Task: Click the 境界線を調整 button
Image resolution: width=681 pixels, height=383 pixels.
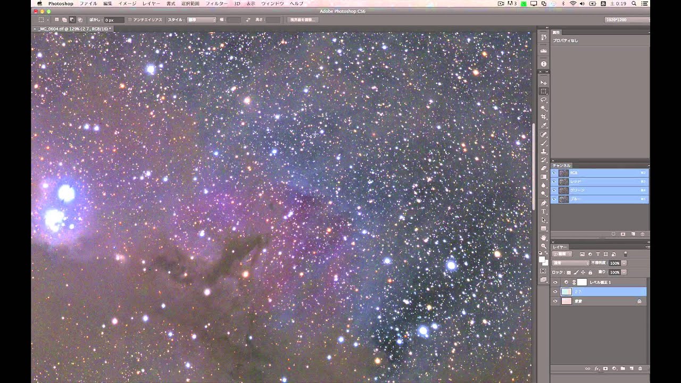Action: pyautogui.click(x=302, y=20)
